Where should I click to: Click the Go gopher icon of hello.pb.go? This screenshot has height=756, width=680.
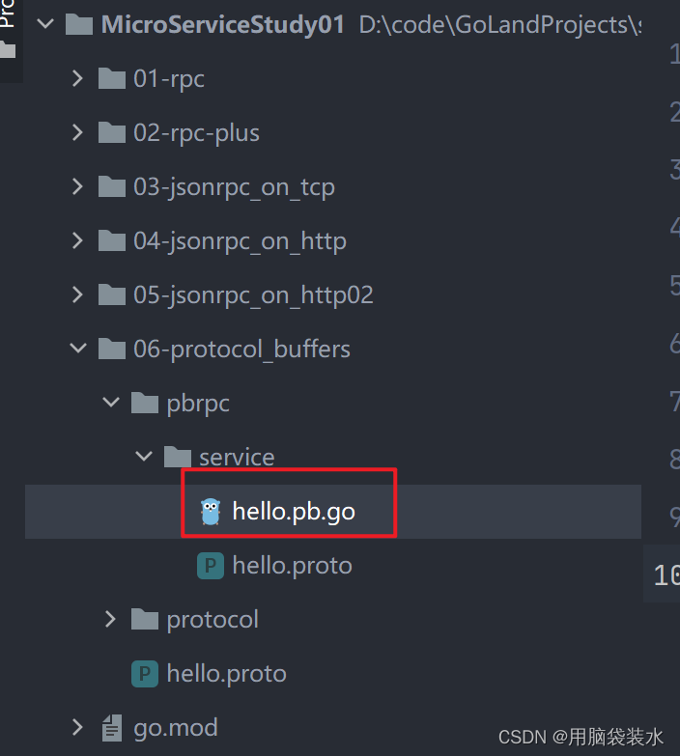pos(211,512)
